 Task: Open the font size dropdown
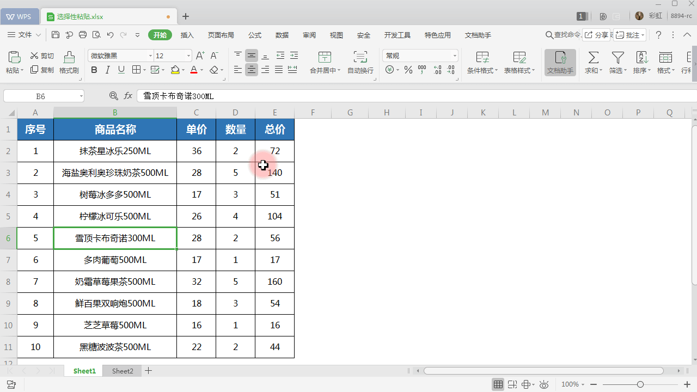pos(188,55)
